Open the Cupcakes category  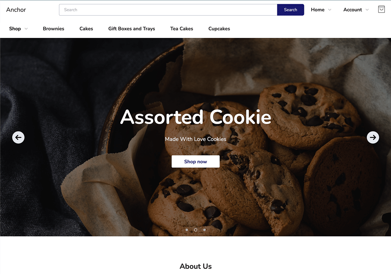tap(219, 29)
